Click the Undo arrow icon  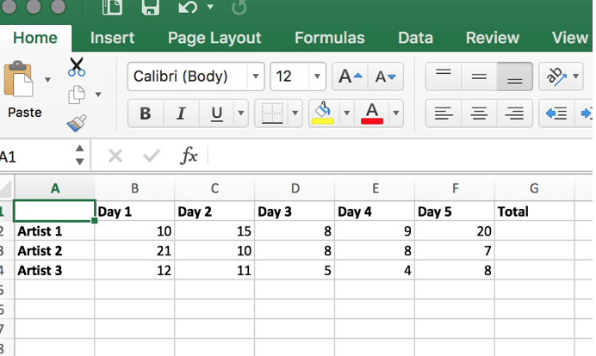coord(188,9)
